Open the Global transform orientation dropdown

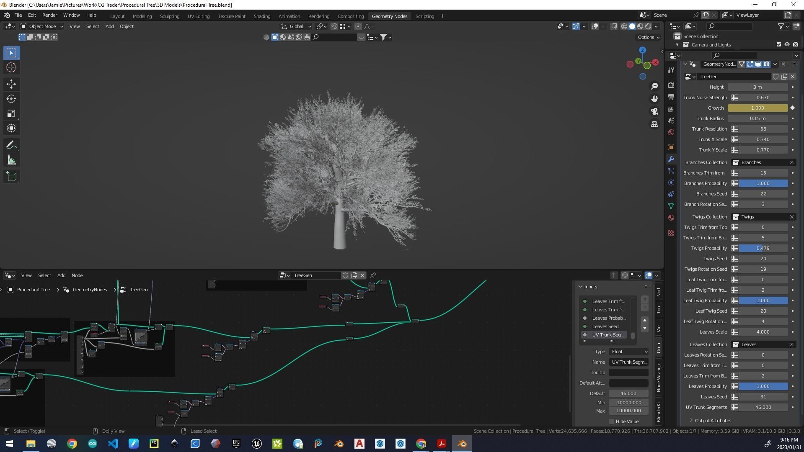296,26
